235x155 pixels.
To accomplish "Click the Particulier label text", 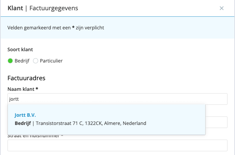I will pos(51,61).
